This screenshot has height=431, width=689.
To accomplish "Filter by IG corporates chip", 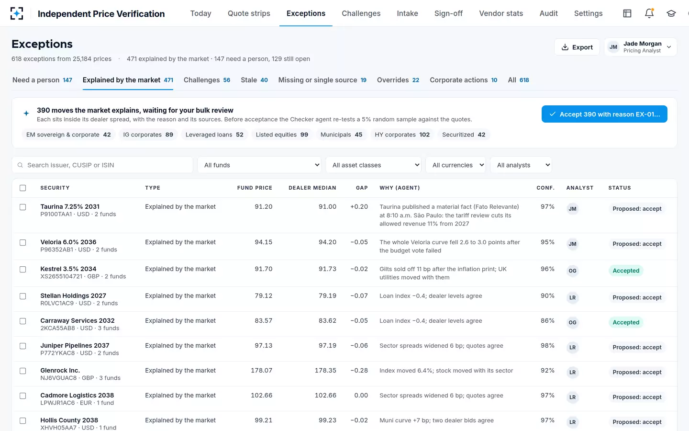I will (x=148, y=135).
